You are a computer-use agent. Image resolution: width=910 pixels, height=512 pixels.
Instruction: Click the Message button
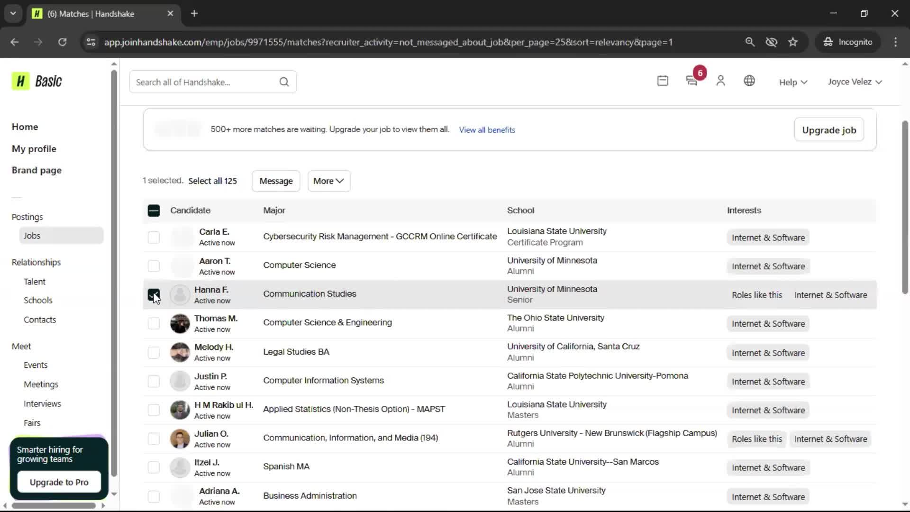pyautogui.click(x=276, y=181)
